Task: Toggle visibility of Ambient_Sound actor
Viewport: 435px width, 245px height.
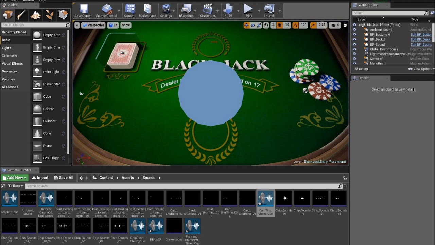Action: tap(354, 30)
